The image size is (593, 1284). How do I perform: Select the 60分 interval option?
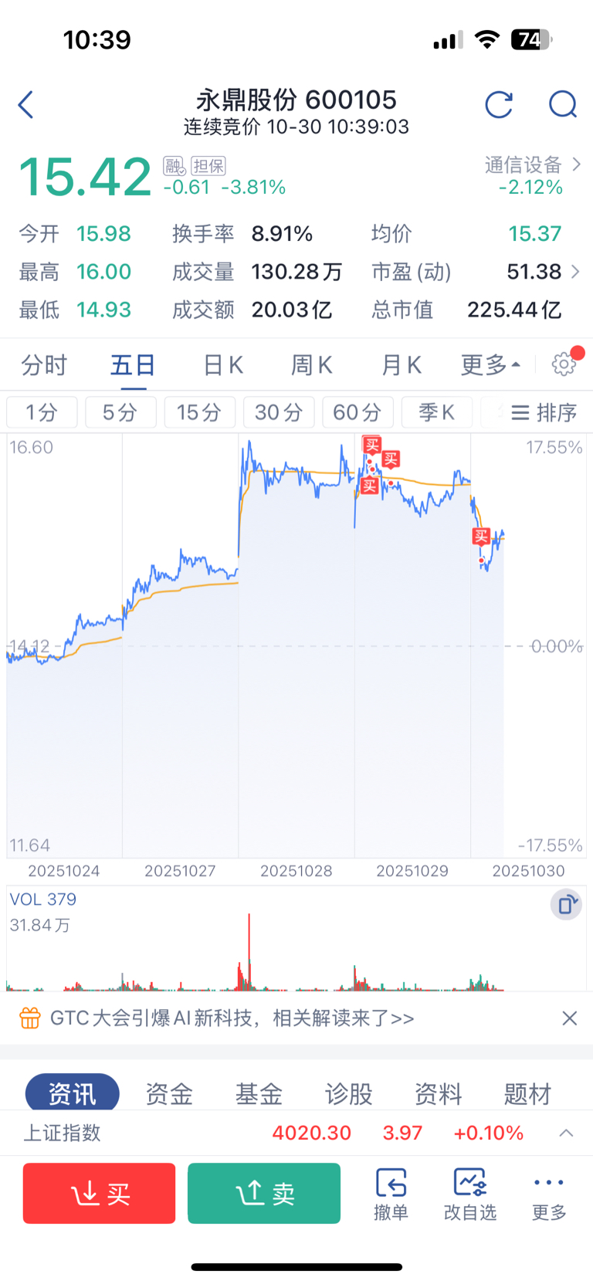click(357, 412)
